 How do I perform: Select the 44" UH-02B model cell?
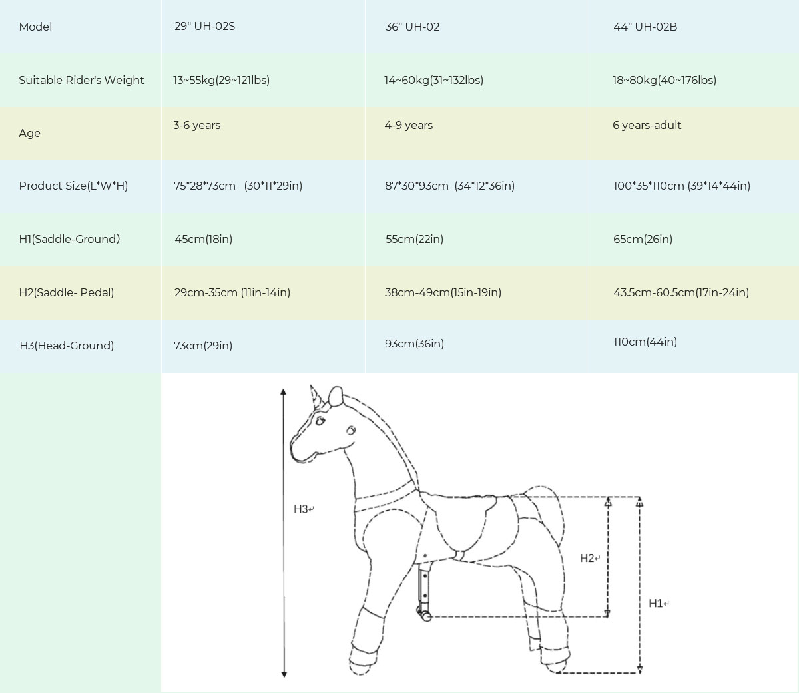coord(645,27)
